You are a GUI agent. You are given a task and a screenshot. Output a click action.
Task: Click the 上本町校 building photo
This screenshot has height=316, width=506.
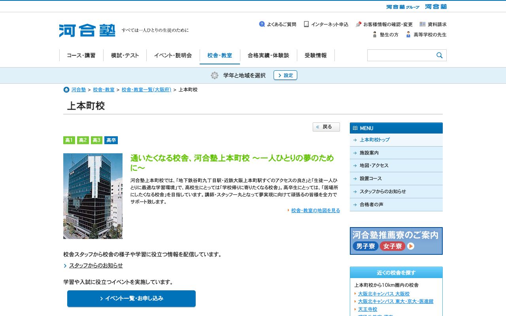click(x=93, y=196)
